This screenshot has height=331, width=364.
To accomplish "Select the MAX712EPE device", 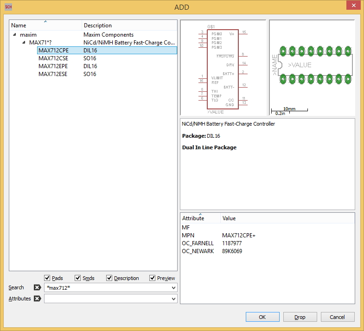I will pos(53,66).
